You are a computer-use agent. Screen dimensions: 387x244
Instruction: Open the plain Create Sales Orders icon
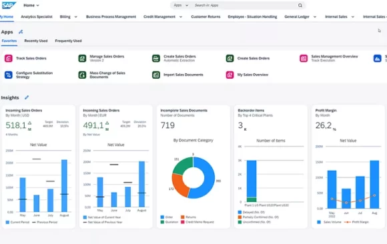tap(230, 59)
